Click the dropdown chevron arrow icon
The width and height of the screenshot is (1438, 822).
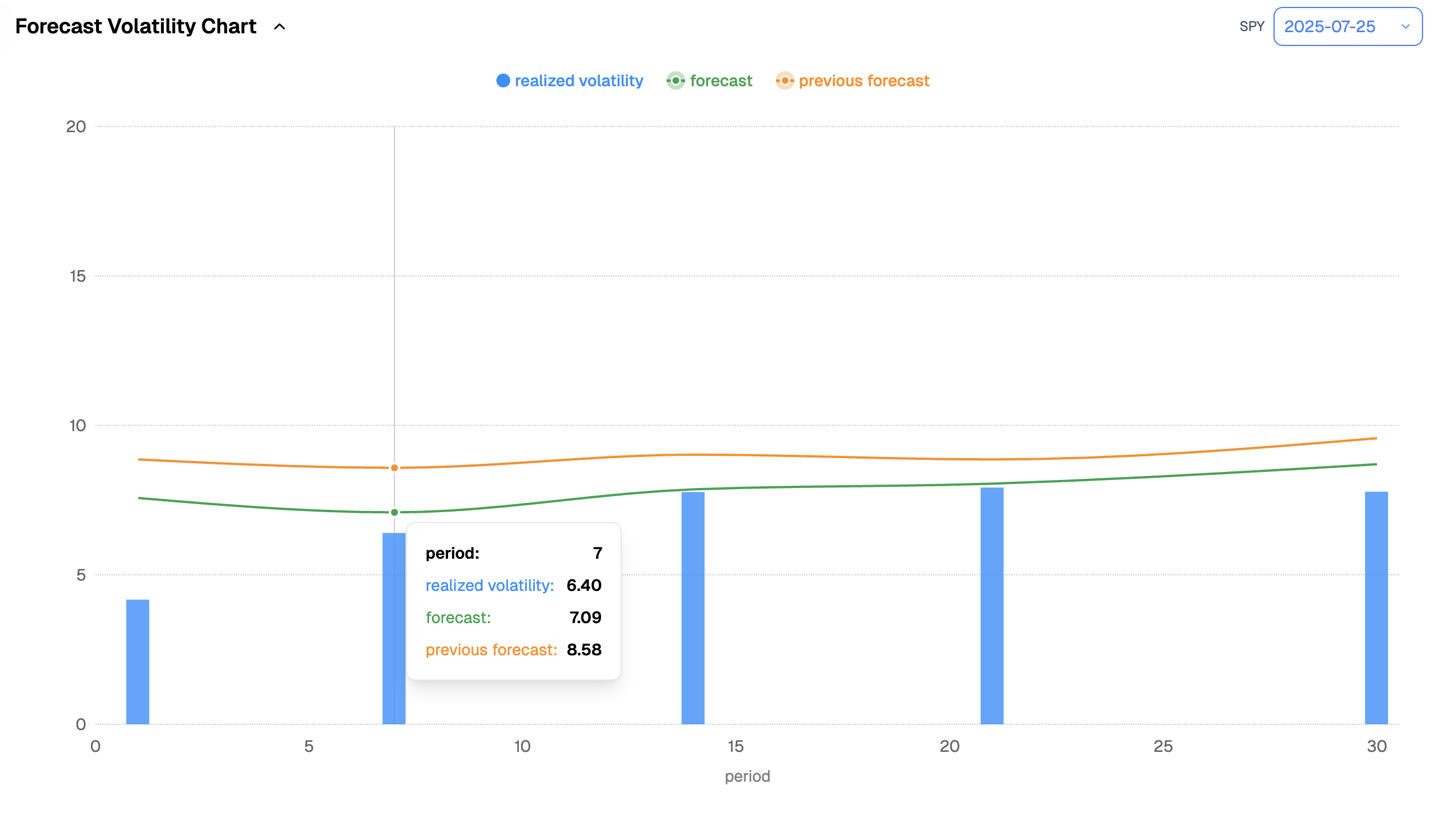(x=1405, y=26)
